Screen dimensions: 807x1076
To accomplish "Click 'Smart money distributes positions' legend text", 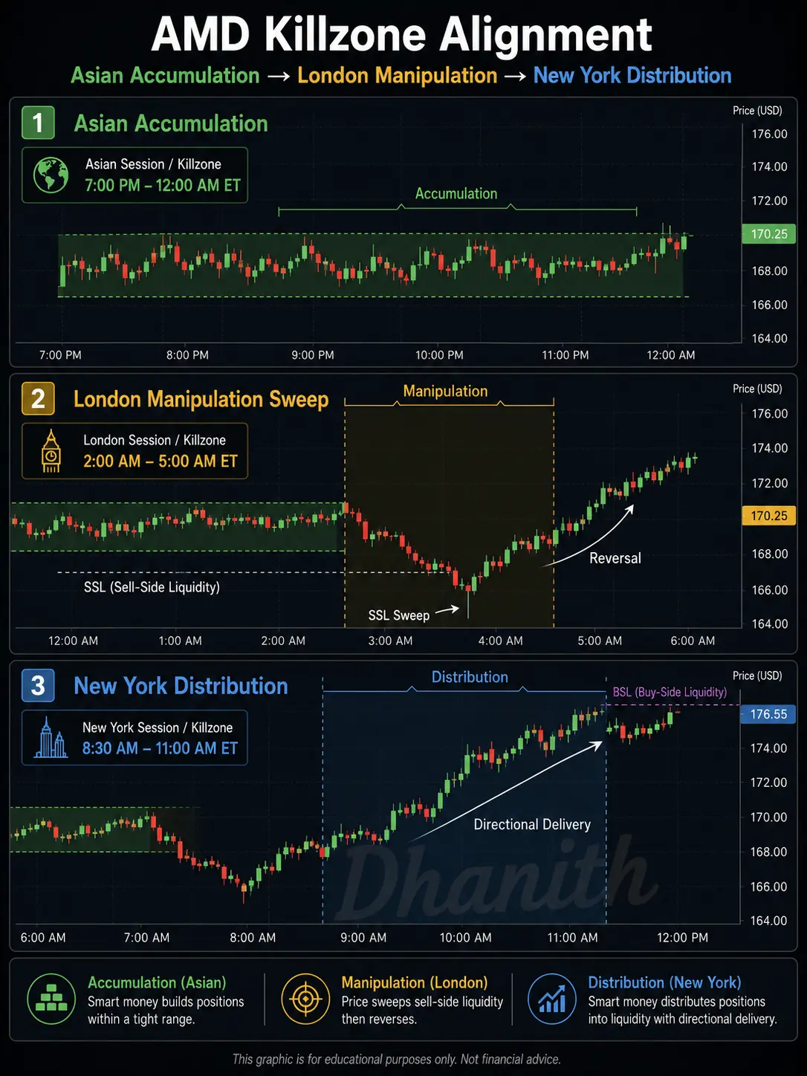I will click(676, 1002).
